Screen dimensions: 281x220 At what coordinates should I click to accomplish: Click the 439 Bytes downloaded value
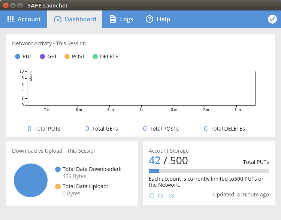point(75,176)
